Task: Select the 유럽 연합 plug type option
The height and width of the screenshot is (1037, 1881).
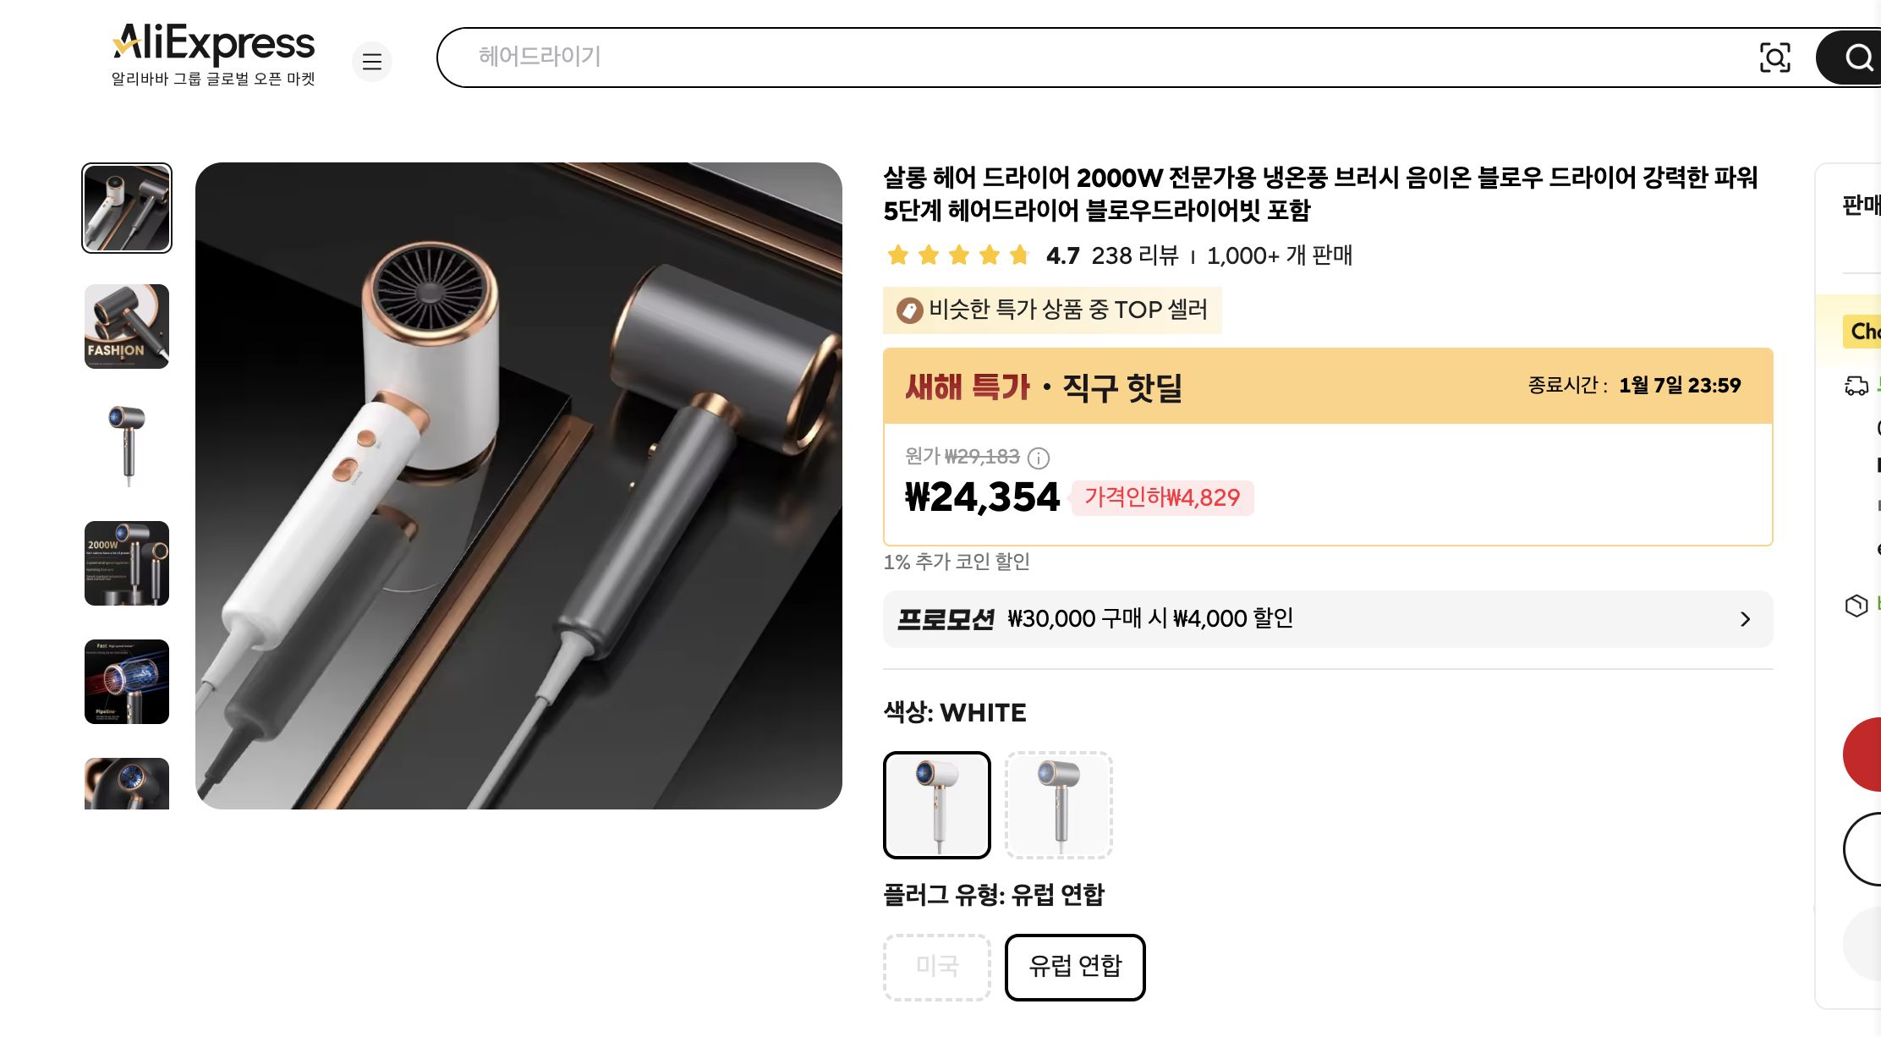Action: tap(1075, 967)
